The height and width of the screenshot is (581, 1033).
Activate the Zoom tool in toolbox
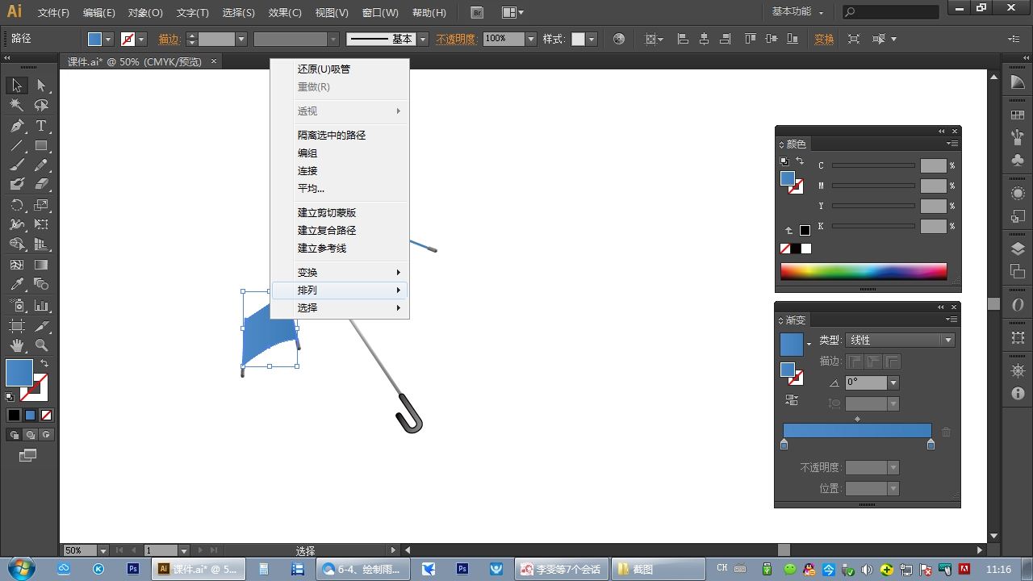click(41, 345)
